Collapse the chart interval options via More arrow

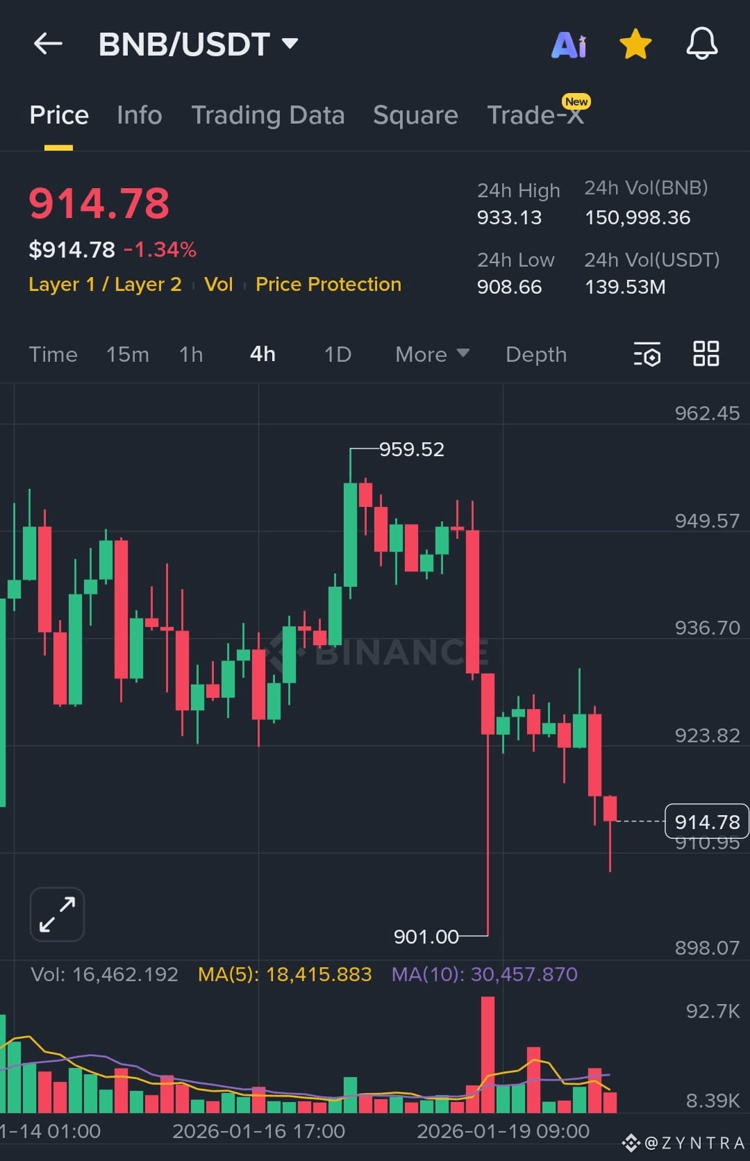pyautogui.click(x=464, y=354)
